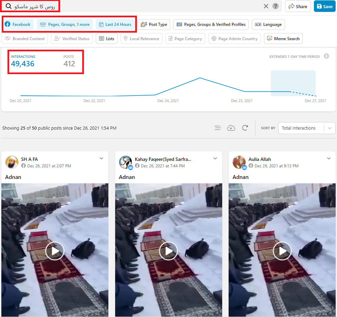Open the Post Type filter
Screen dimensions: 337x317
point(154,24)
